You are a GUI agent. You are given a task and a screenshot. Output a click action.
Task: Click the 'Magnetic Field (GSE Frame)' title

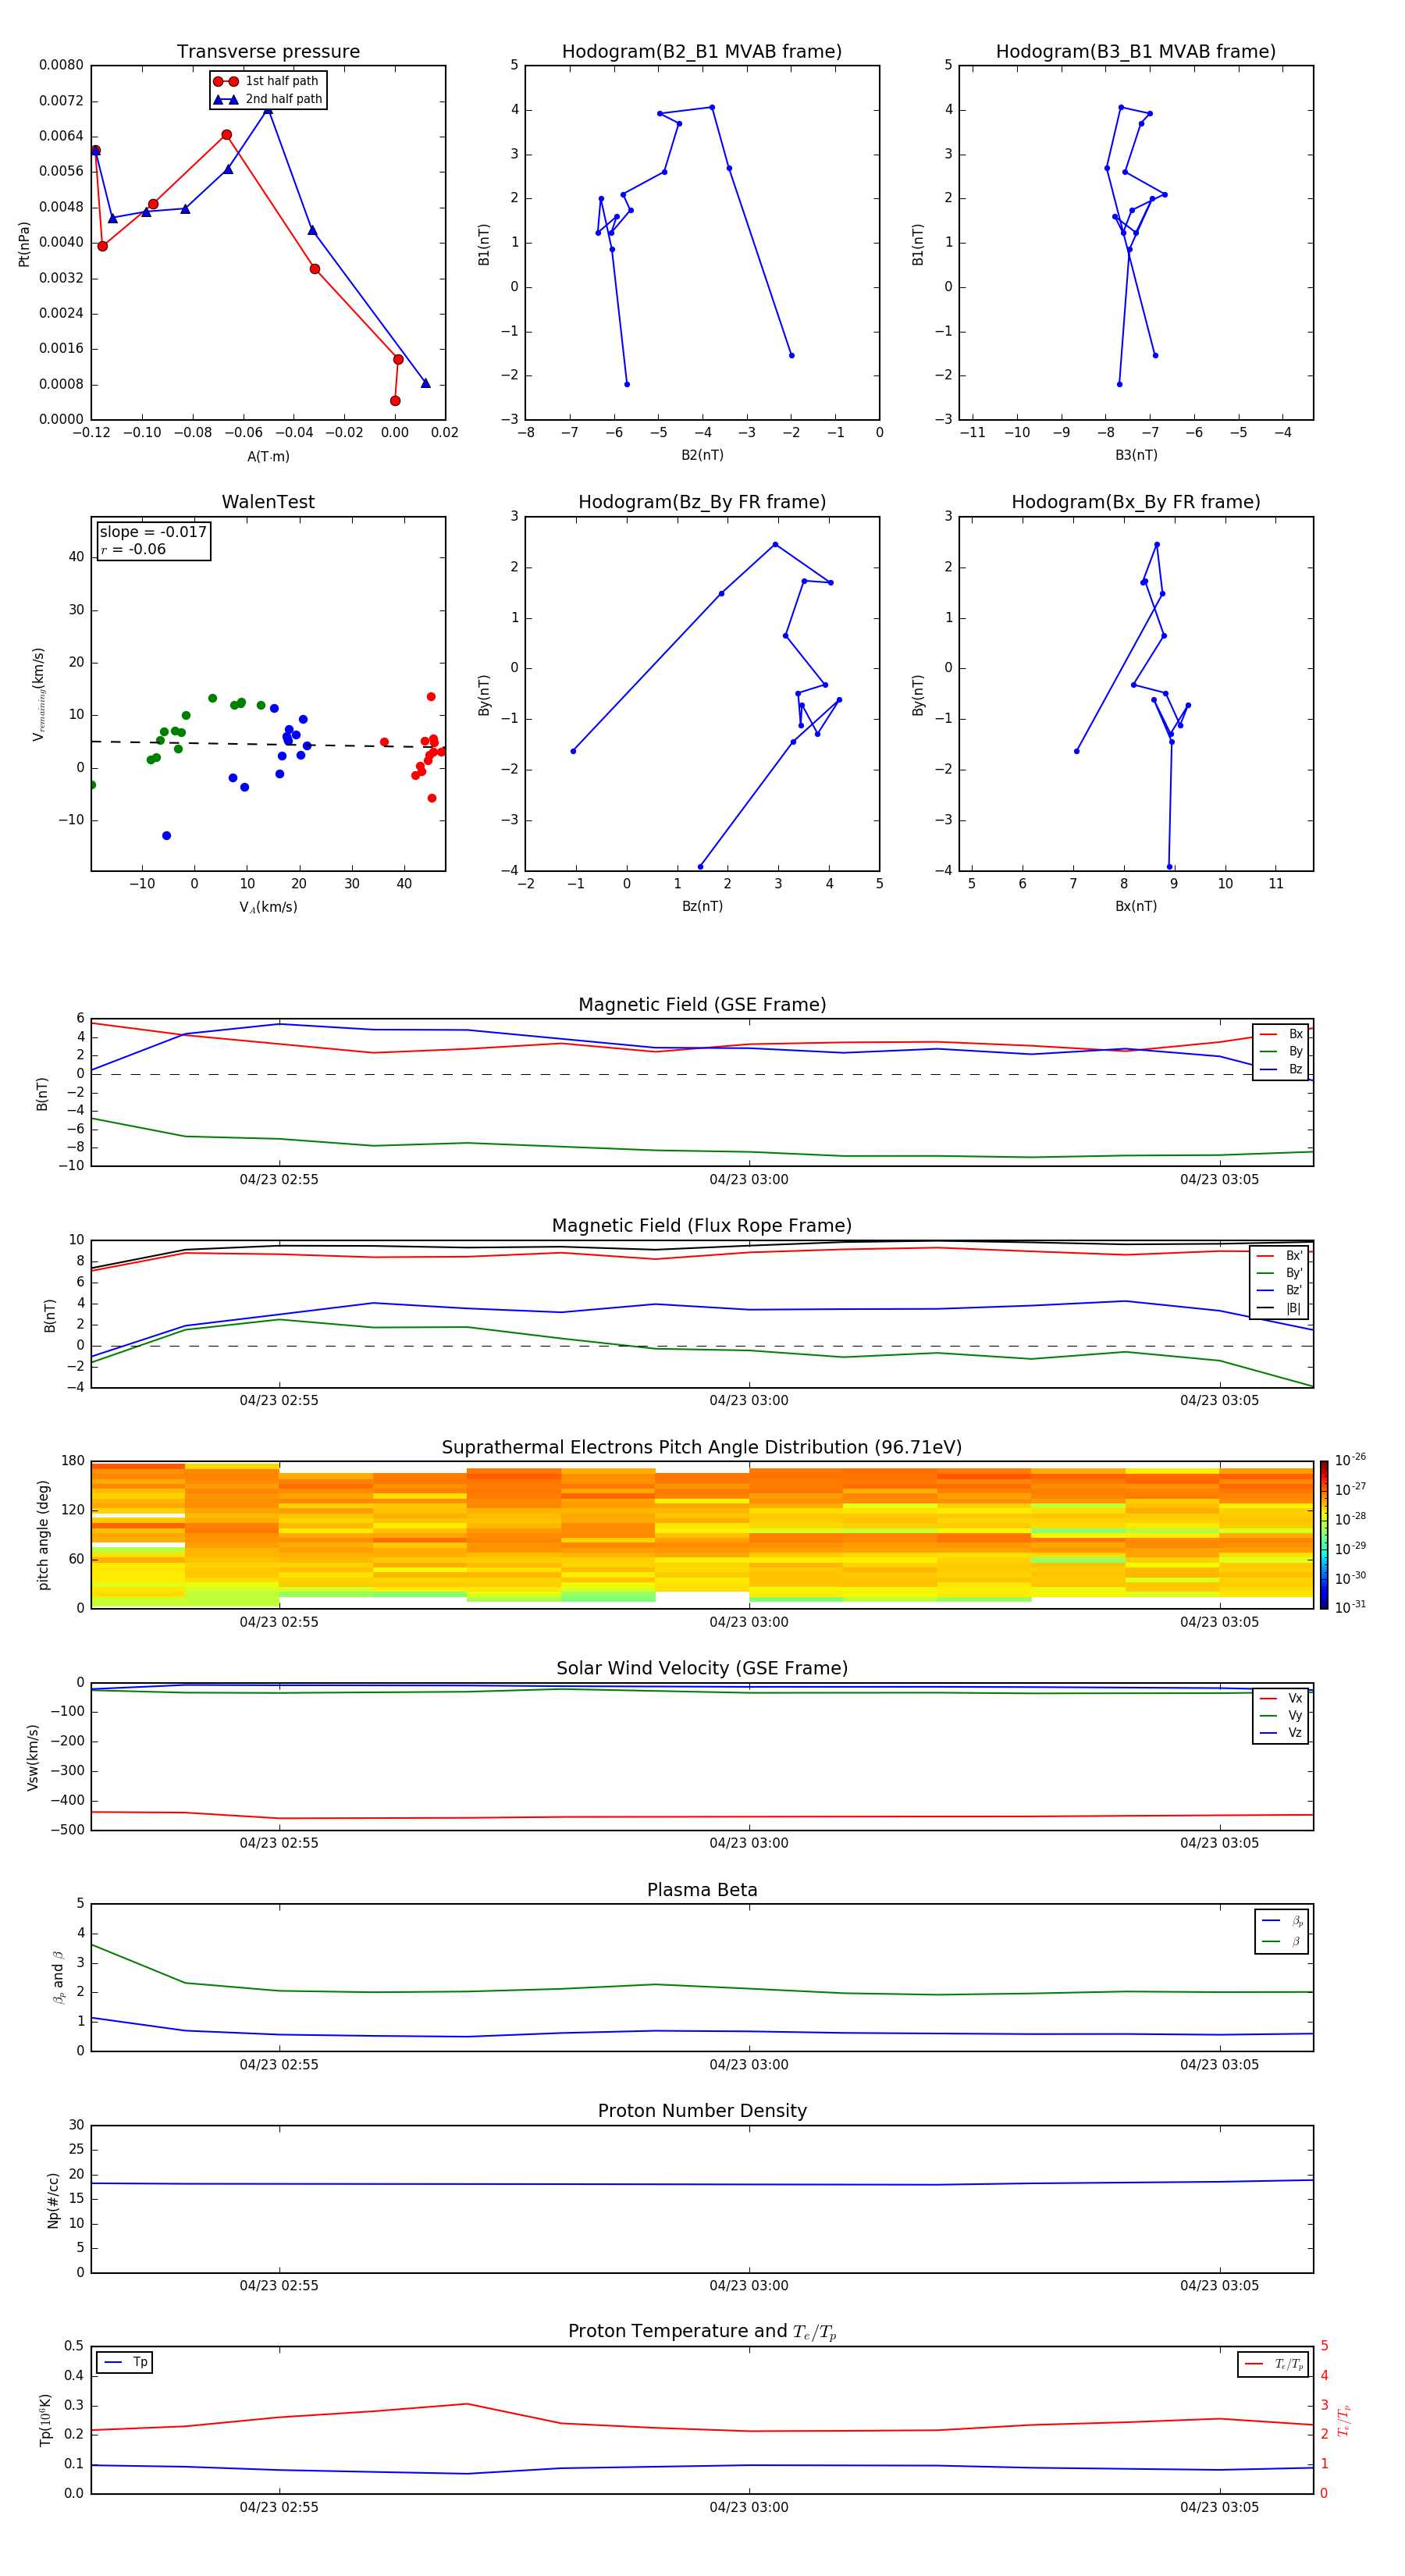[702, 1005]
